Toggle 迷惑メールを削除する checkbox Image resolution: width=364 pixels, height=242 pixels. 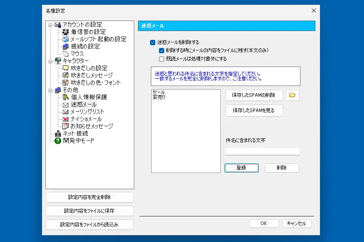pyautogui.click(x=152, y=42)
